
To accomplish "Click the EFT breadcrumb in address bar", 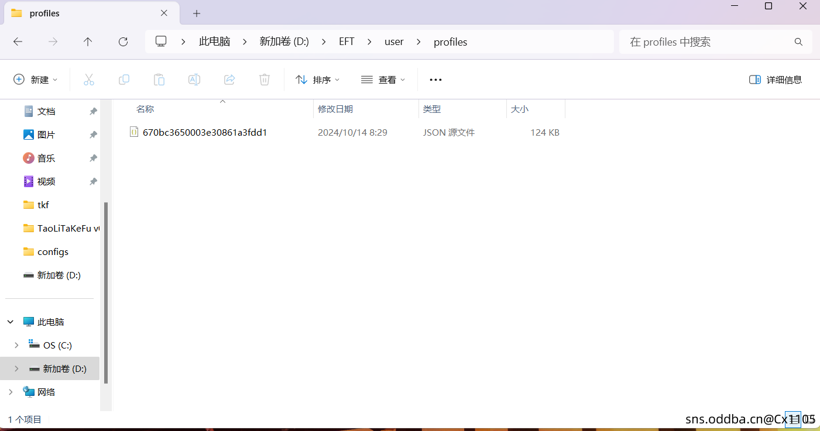I will 346,42.
